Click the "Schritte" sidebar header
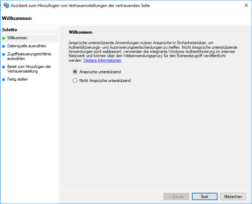Image resolution: width=252 pixels, height=204 pixels. tap(9, 30)
